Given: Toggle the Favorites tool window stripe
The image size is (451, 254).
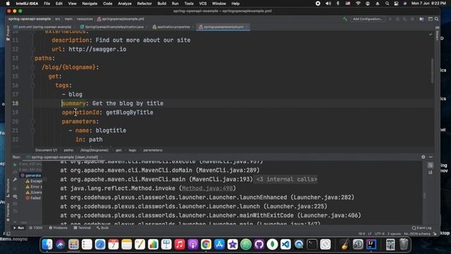Looking at the screenshot, I should (x=8, y=212).
